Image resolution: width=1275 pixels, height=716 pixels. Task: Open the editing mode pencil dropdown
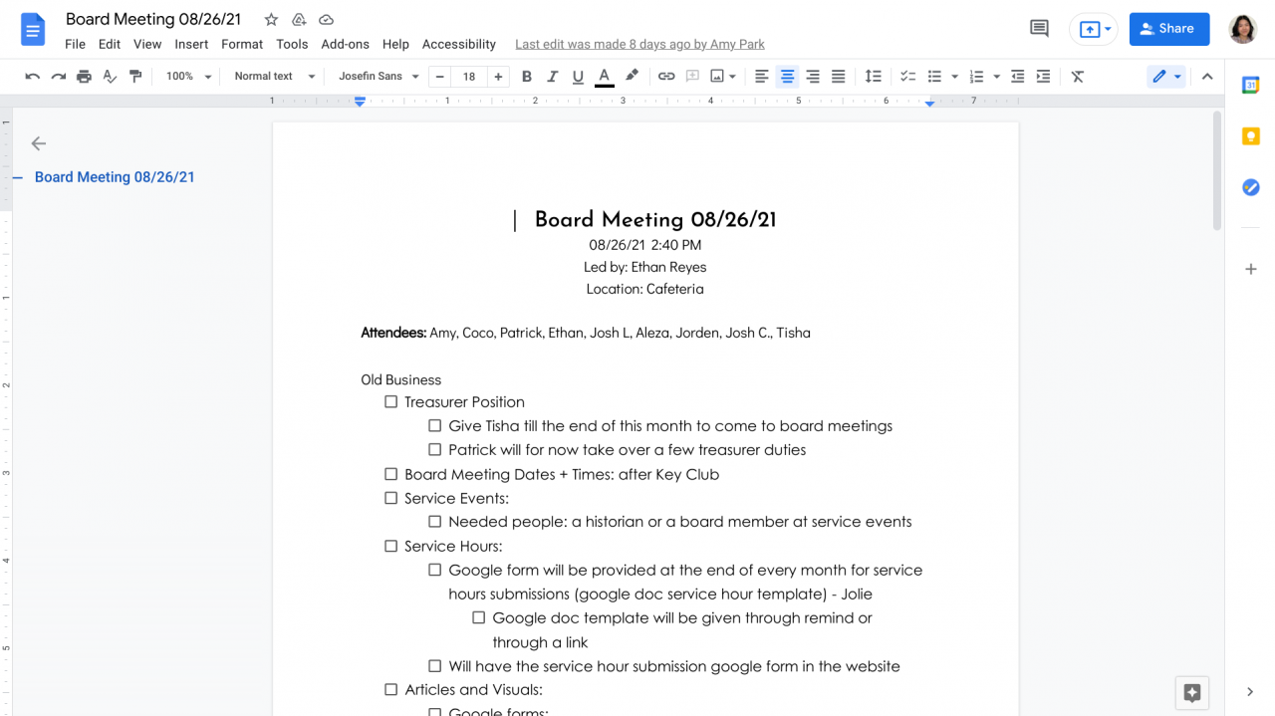click(1165, 77)
